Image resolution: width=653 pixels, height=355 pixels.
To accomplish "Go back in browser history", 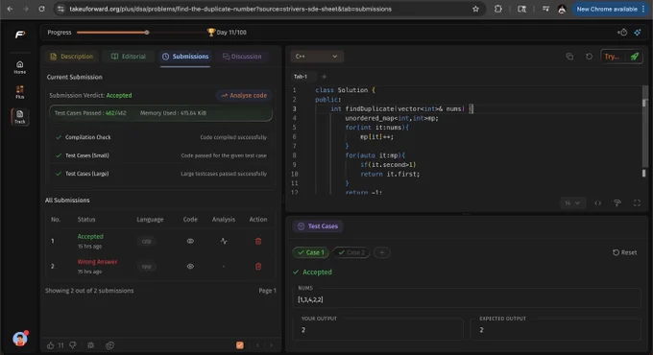I will coord(10,9).
